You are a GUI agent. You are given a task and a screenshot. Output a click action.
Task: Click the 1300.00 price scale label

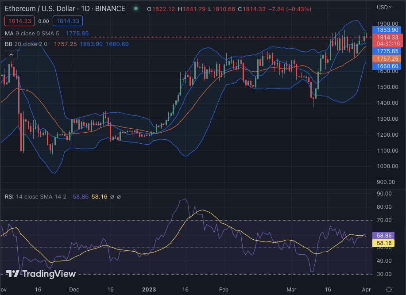(387, 119)
